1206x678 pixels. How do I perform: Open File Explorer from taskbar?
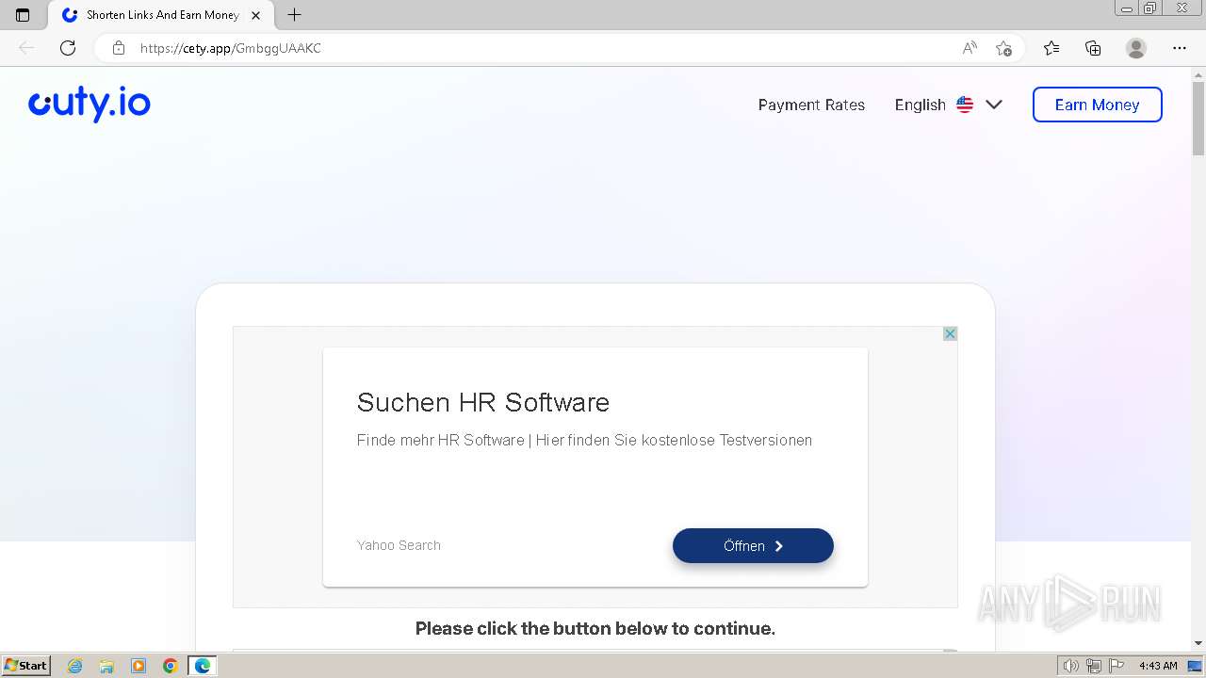(x=106, y=666)
